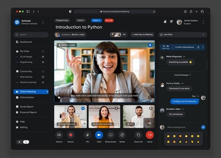Start recording with the Record button

71,135
